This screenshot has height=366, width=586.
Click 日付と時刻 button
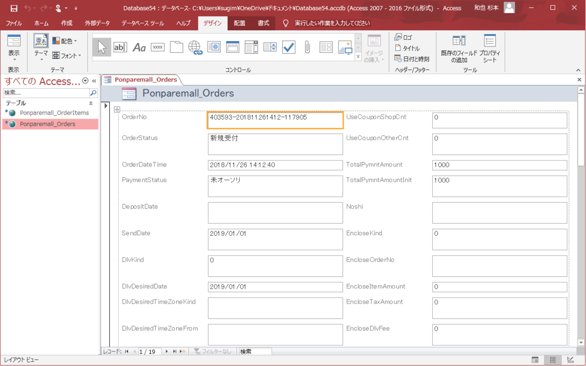[412, 59]
